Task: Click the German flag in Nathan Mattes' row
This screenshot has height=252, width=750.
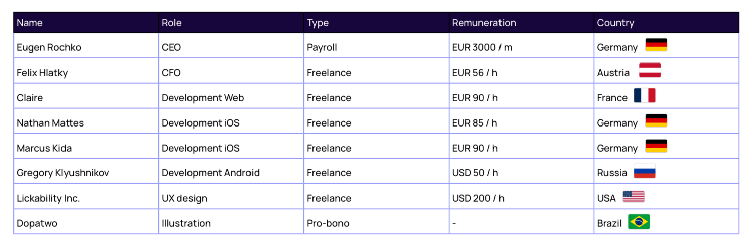Action: pyautogui.click(x=656, y=121)
